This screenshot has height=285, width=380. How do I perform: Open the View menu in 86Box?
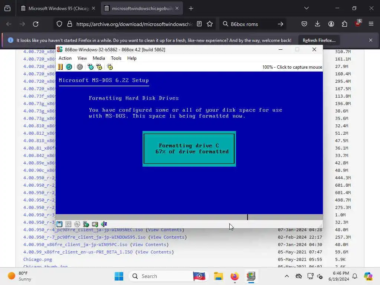click(x=82, y=58)
